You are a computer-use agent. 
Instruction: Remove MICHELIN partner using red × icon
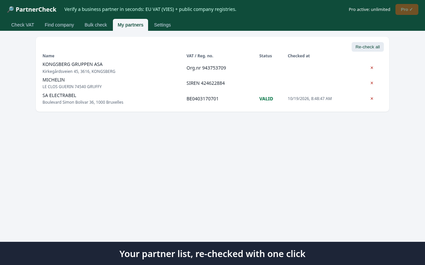372,83
